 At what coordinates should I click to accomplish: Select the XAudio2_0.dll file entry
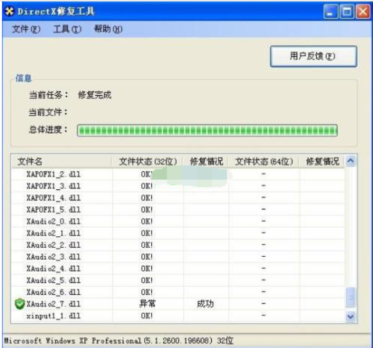(47, 221)
